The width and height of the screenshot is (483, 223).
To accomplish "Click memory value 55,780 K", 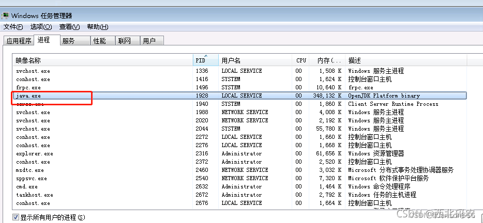I will click(329, 129).
